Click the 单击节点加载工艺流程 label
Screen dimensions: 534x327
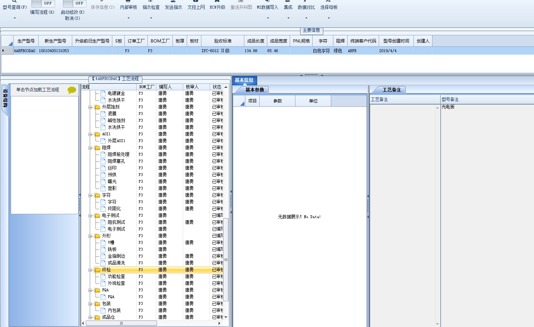38,90
